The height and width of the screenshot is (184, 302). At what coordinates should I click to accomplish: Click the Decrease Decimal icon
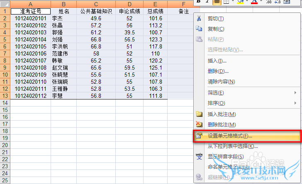click(x=278, y=2)
